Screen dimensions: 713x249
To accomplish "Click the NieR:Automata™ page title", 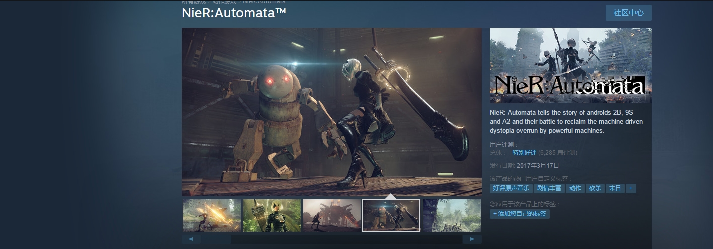I will point(234,13).
